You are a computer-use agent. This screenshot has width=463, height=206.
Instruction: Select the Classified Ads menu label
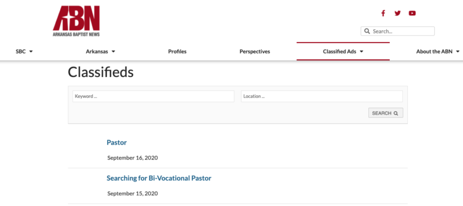[339, 51]
